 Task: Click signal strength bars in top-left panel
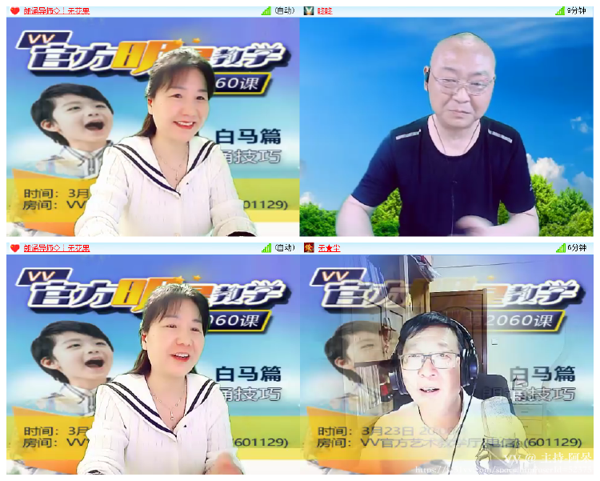(266, 11)
